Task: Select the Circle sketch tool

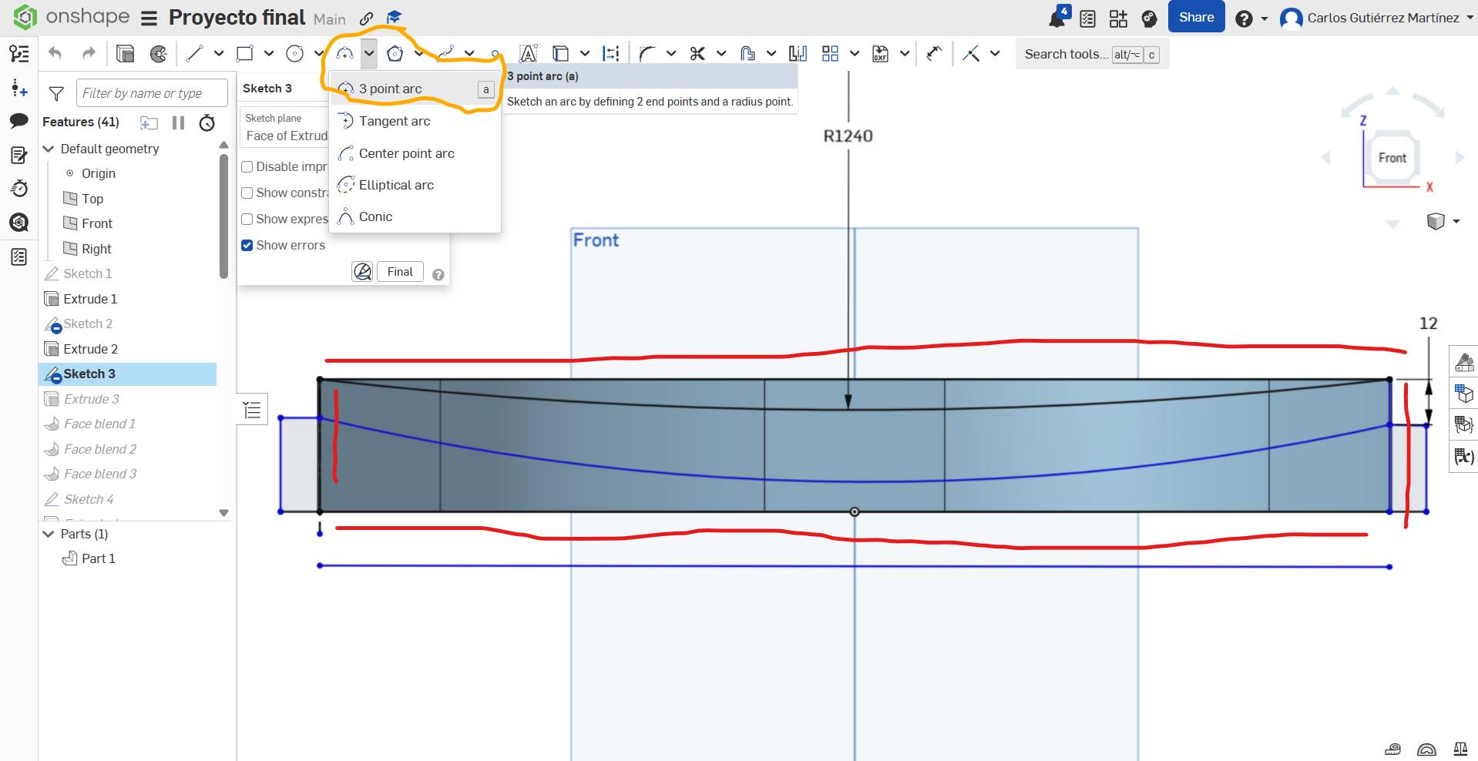Action: pos(294,53)
